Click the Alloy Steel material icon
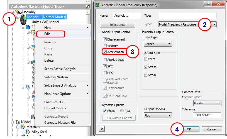Viewport: 227px width, 139px height. tap(28, 132)
